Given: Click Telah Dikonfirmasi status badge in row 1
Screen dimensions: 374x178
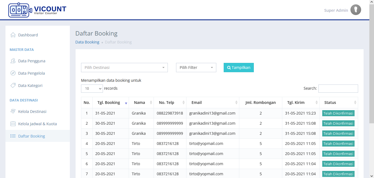Looking at the screenshot, I should [338, 113].
